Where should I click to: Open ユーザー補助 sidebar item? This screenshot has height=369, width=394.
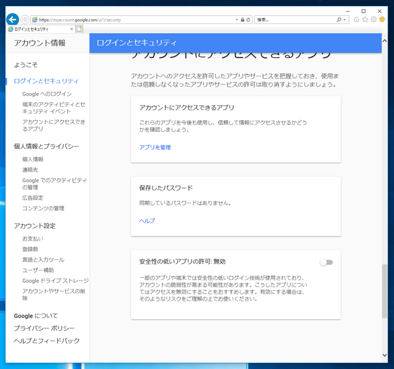[x=38, y=270]
